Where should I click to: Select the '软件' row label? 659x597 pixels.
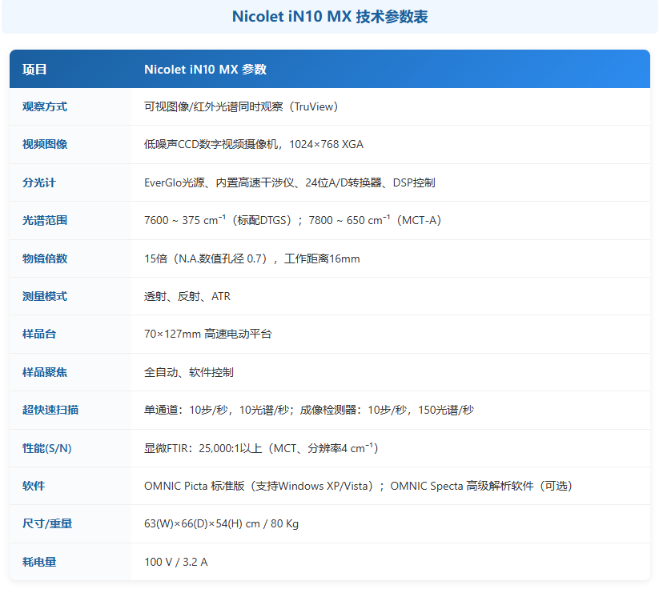click(34, 486)
